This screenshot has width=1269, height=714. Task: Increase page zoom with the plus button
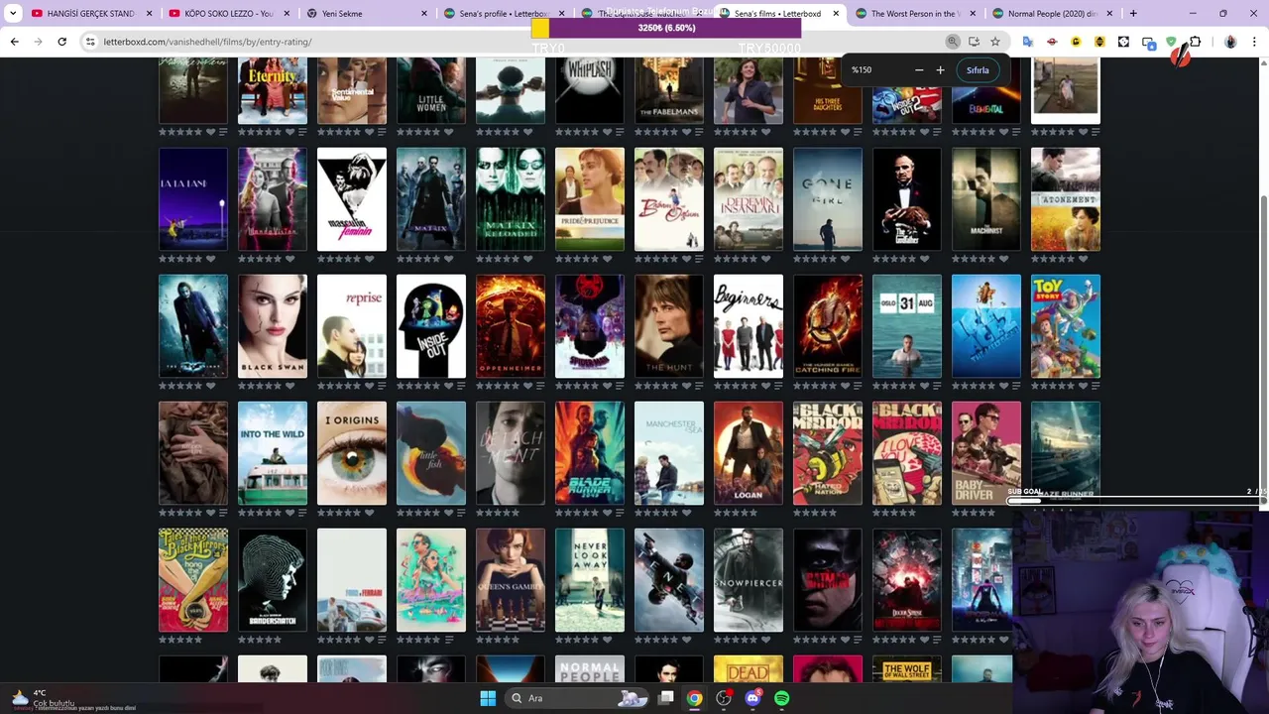(940, 70)
